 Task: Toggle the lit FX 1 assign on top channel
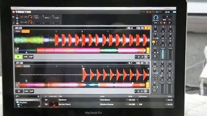(153, 42)
